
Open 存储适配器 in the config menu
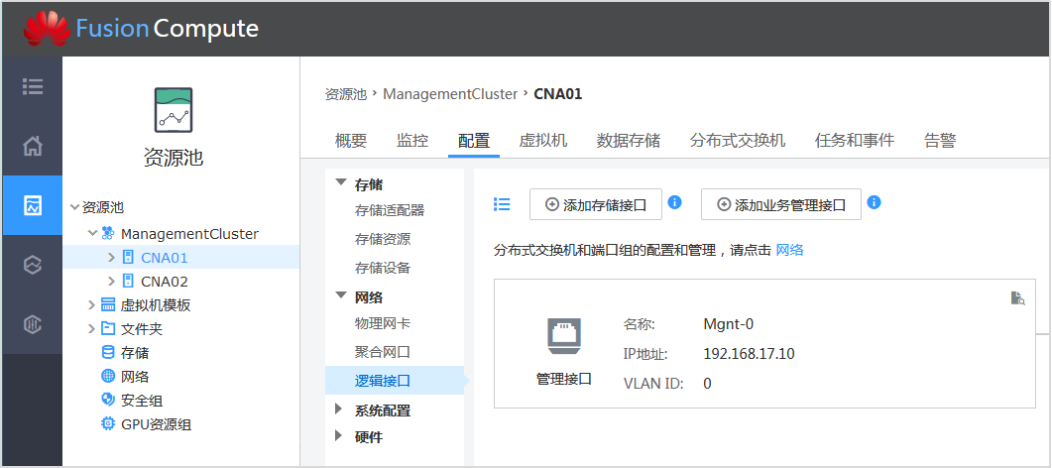390,210
